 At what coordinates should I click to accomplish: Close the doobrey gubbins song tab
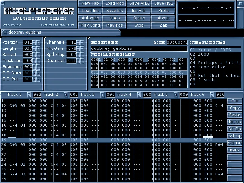pos(5,32)
